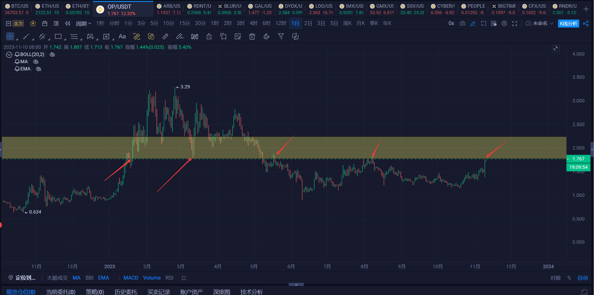
Task: Click the lock drawings icon
Action: 209,36
